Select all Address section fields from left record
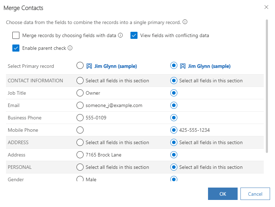 [x=80, y=142]
